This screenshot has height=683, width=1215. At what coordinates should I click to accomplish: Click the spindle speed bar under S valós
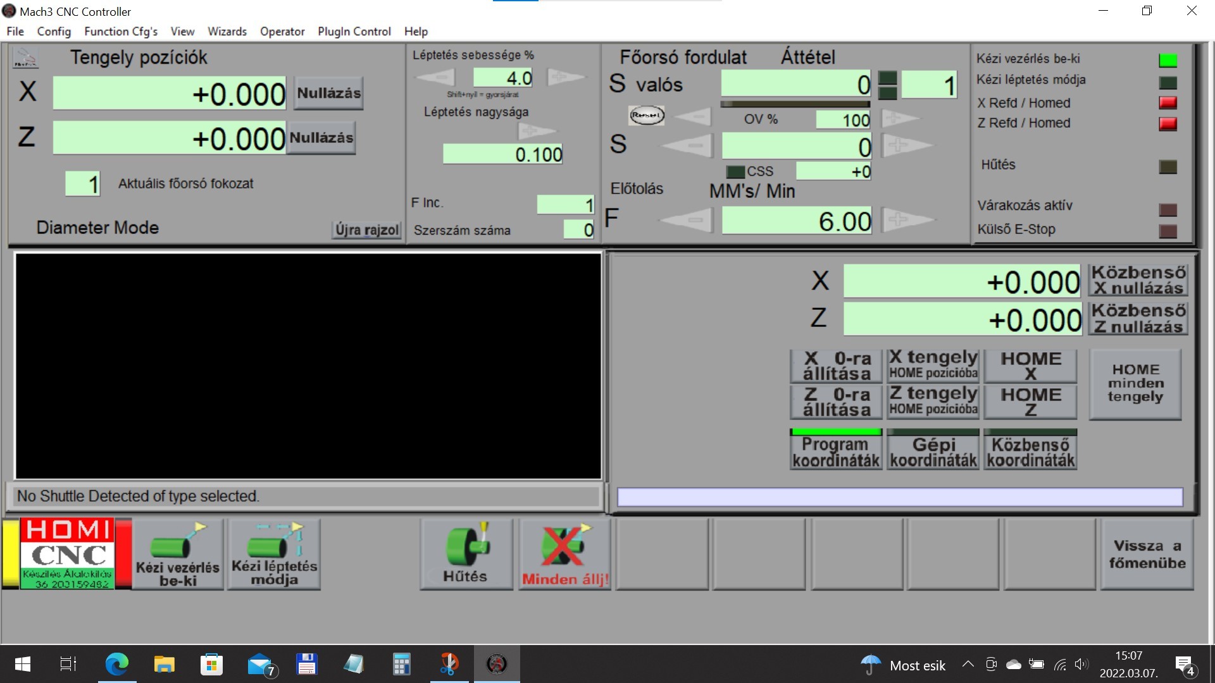point(795,104)
